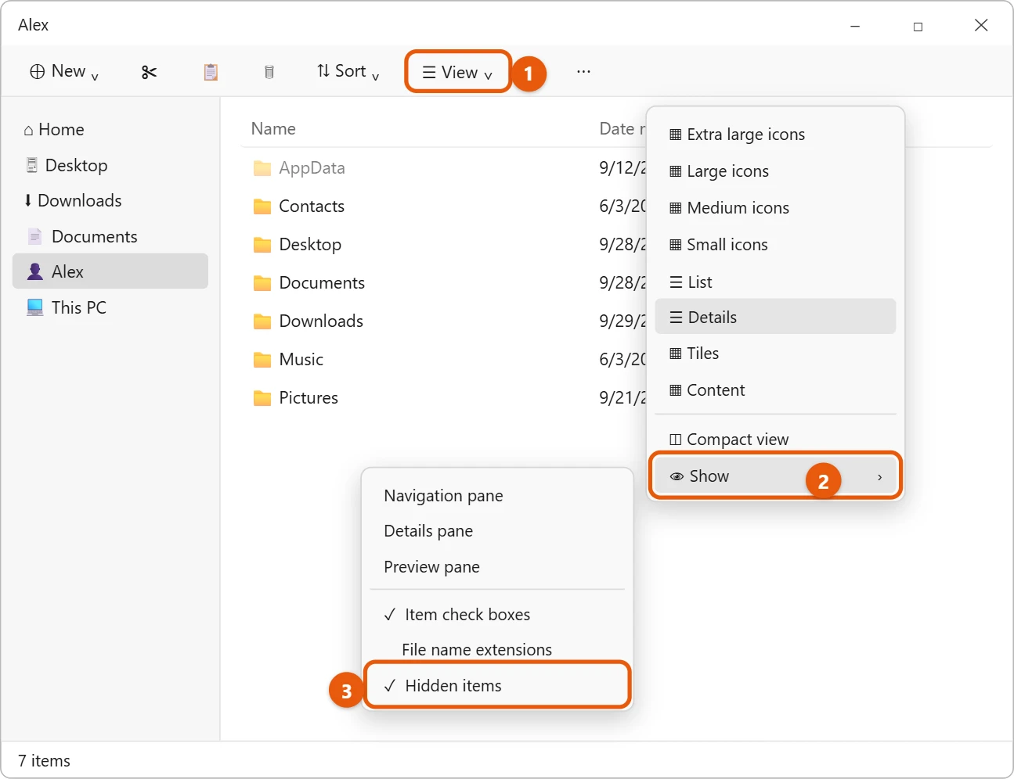Open the Documents folder name
Screen dimensions: 1014x779
click(x=322, y=283)
